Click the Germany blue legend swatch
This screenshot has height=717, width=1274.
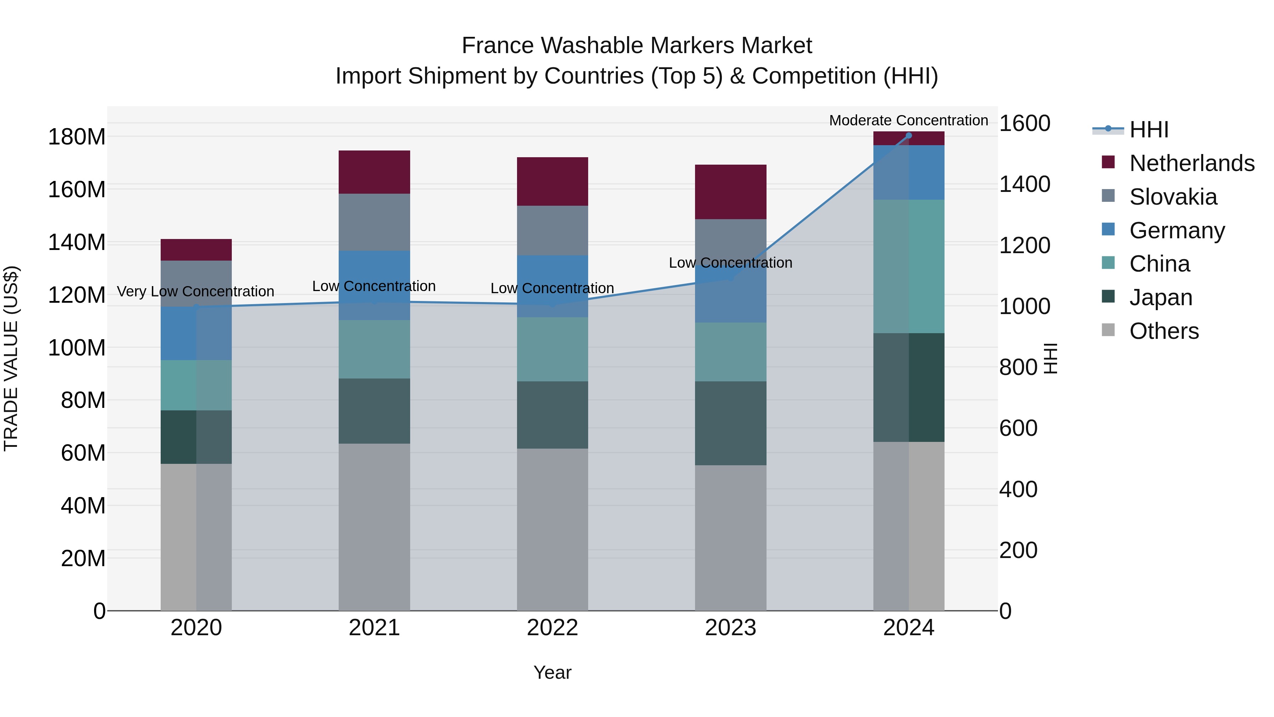coord(1108,229)
